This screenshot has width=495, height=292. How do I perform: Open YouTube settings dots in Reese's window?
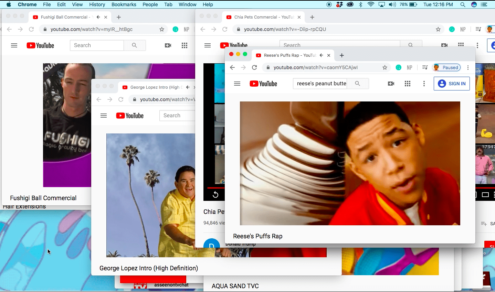(x=424, y=84)
